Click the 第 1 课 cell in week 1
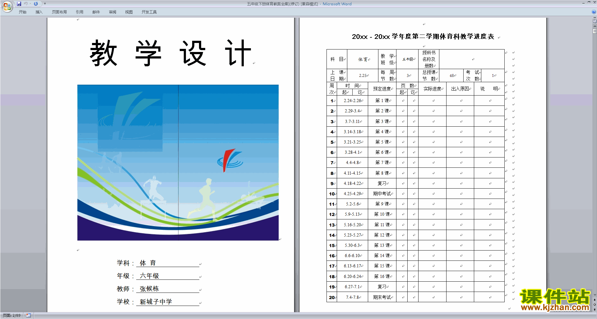597x319 pixels. click(382, 101)
